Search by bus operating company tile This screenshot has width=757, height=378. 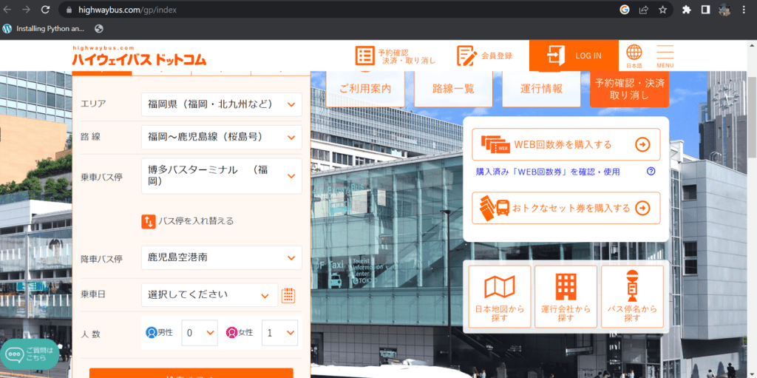coord(566,297)
